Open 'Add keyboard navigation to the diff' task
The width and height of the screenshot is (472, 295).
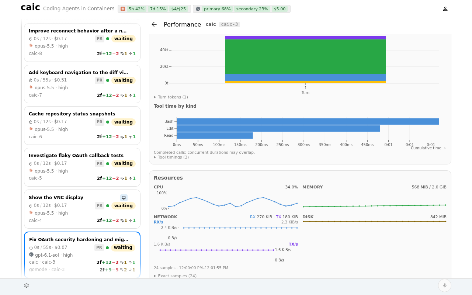click(82, 84)
